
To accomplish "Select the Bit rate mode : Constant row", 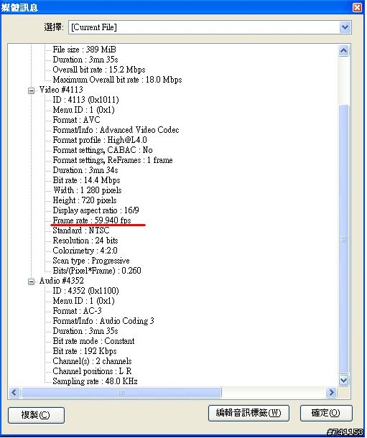I will [x=93, y=341].
